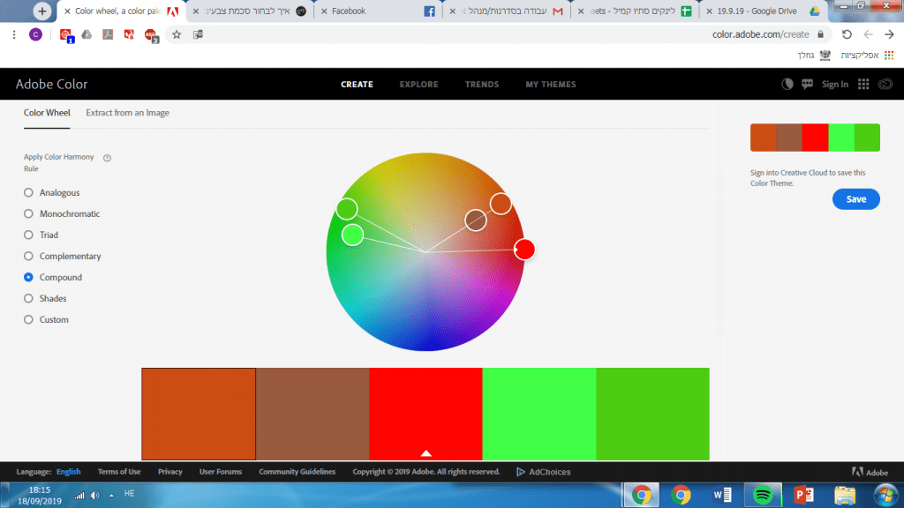The height and width of the screenshot is (508, 904).
Task: Open User Forums link
Action: coord(220,472)
